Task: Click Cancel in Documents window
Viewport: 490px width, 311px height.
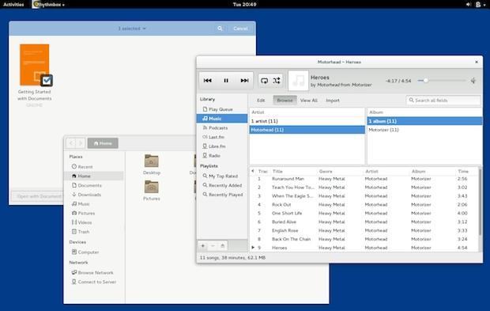Action: coord(240,28)
